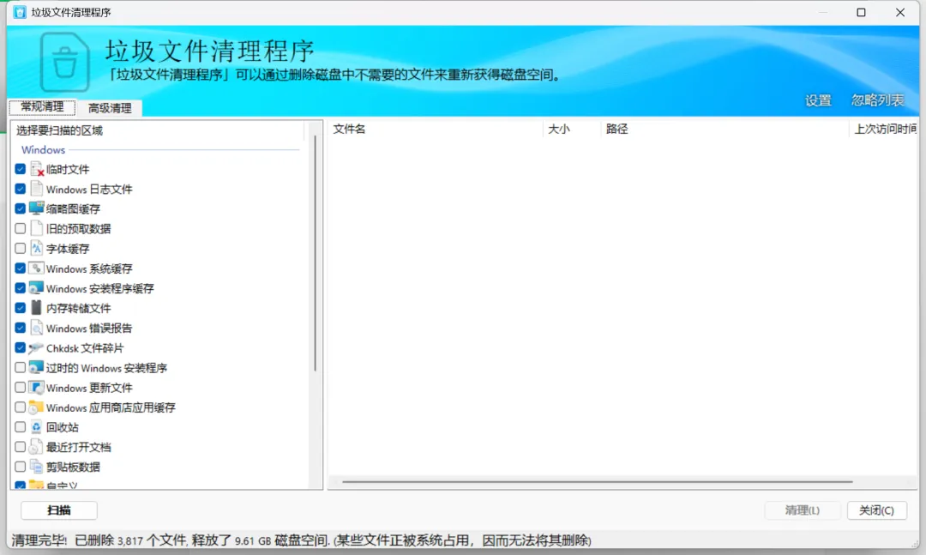
Task: Close the 垃圾文件清理程序 window
Action: 900,12
